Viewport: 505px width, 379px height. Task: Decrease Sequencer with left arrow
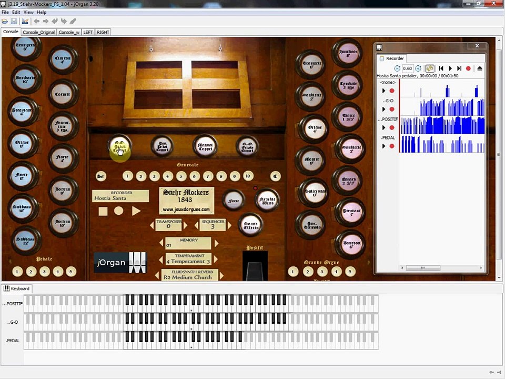click(x=196, y=225)
